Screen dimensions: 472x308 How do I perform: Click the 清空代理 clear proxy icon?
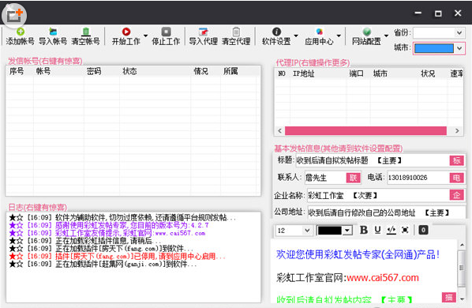(x=236, y=32)
